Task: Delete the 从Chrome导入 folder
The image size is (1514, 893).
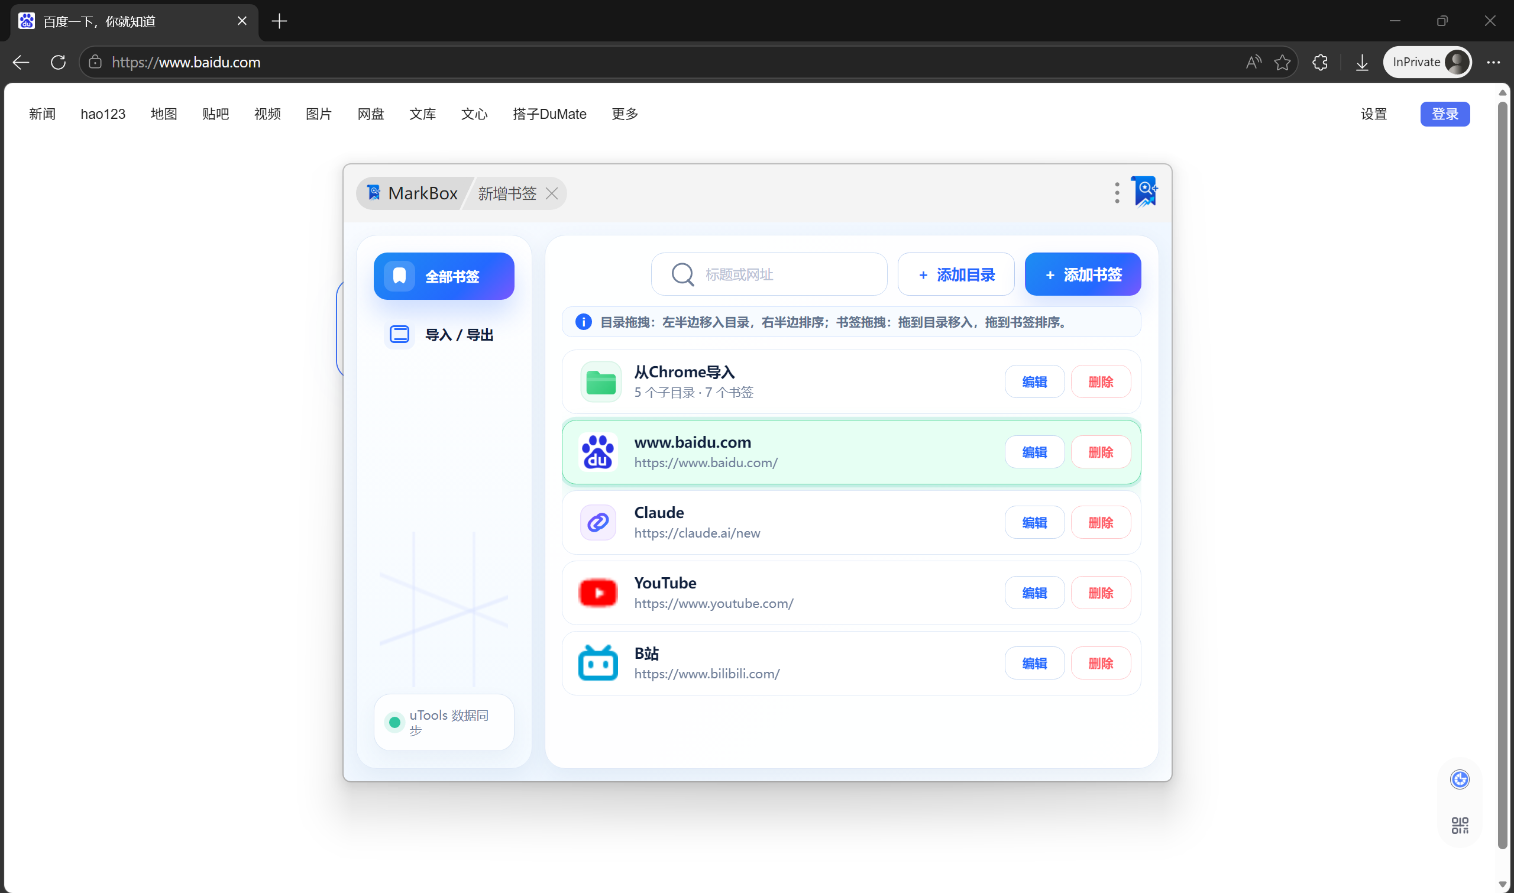Action: coord(1101,381)
